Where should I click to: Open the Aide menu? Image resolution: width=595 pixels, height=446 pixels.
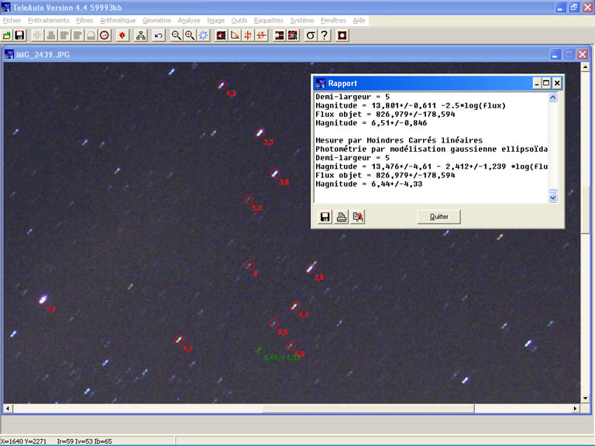pos(359,20)
